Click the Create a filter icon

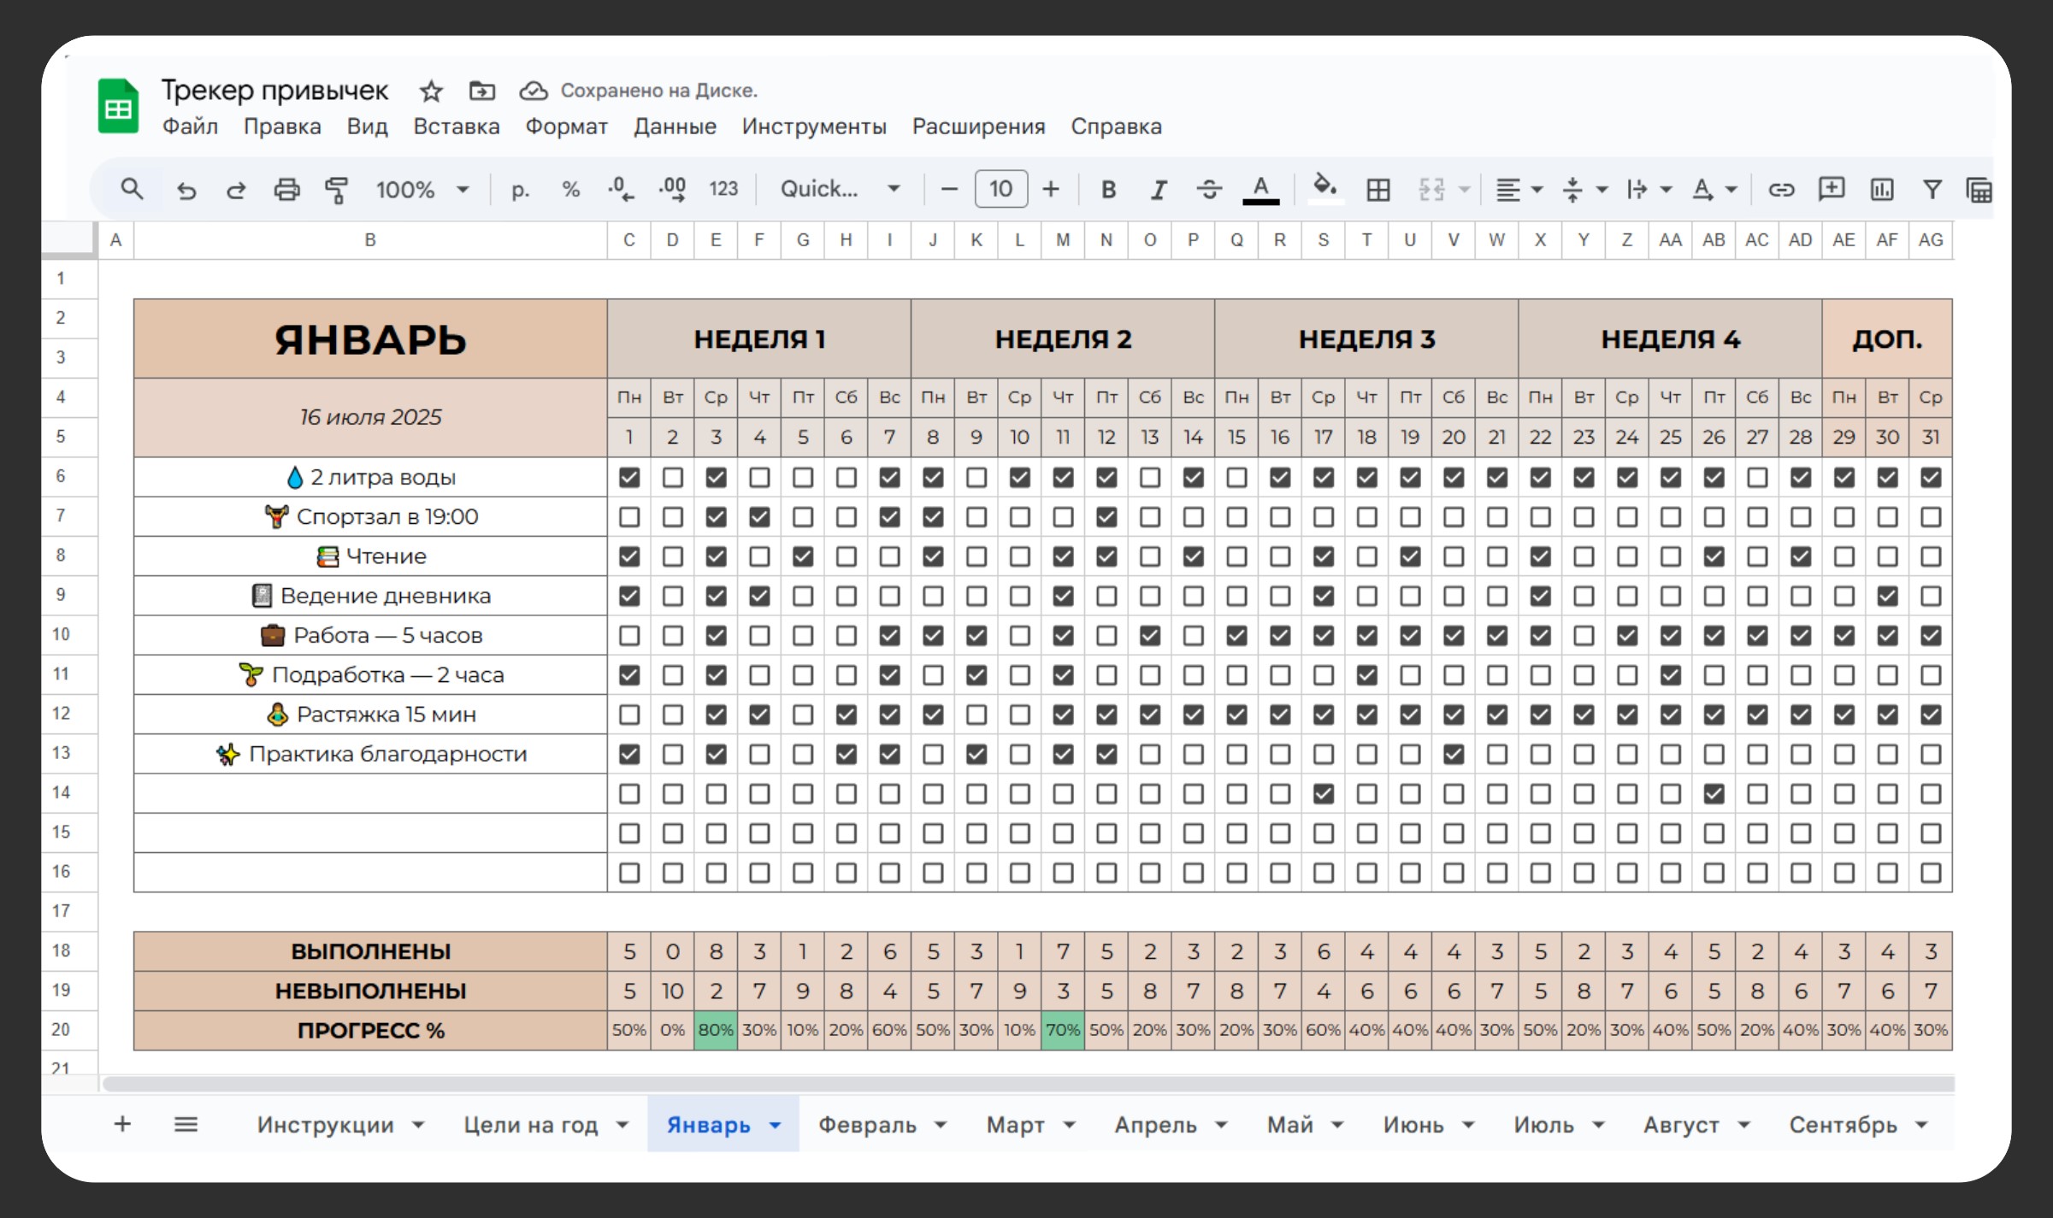[x=1932, y=190]
